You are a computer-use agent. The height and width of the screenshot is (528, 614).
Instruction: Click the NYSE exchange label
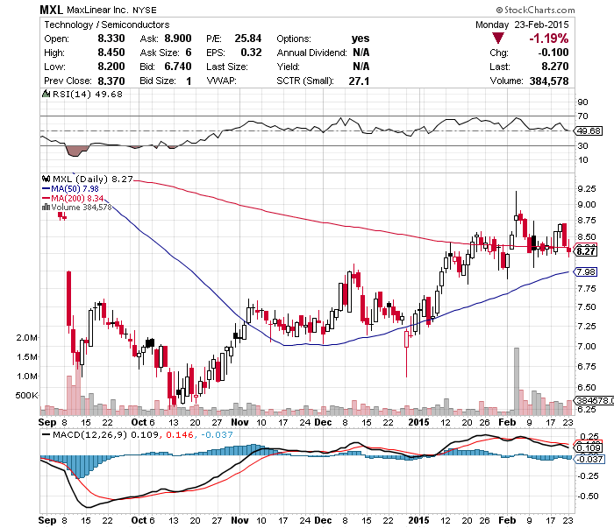[x=144, y=11]
